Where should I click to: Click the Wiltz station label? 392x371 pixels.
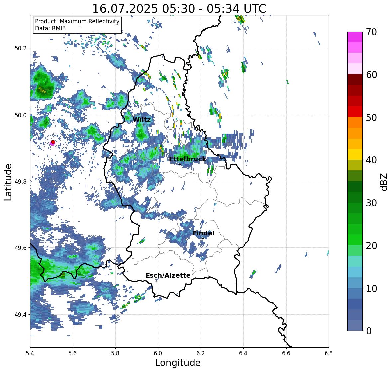coord(142,119)
